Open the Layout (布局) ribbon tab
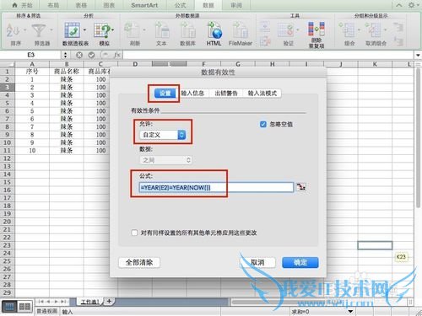The image size is (422, 316). [53, 5]
